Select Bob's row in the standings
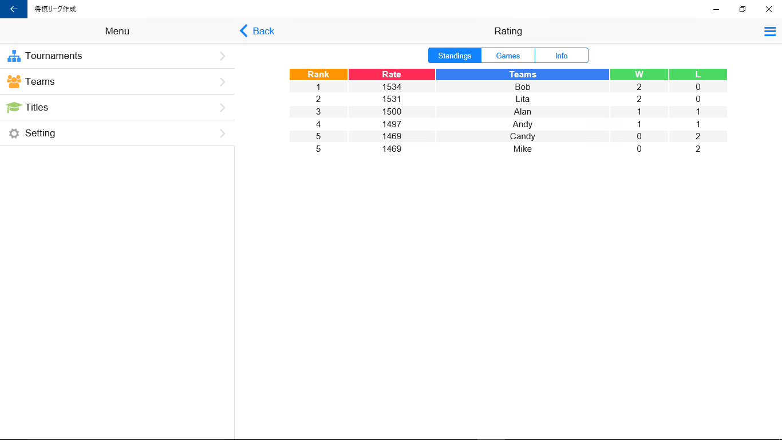Screen dimensions: 782x440 point(523,87)
